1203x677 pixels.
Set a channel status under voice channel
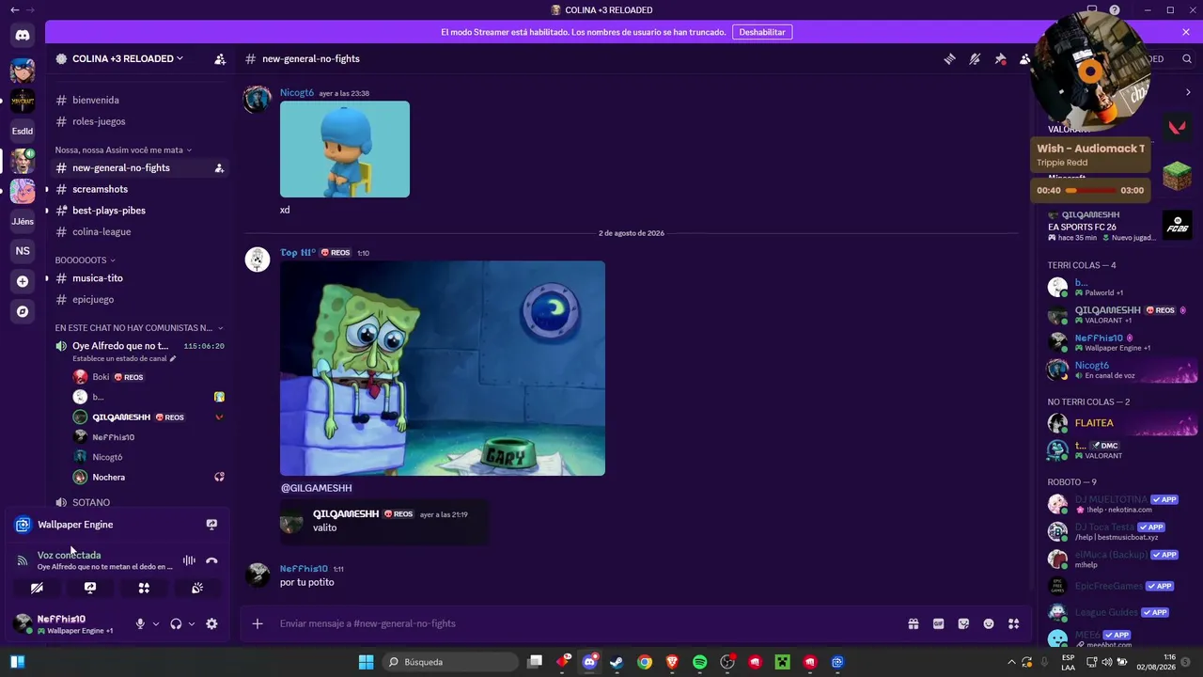(x=124, y=358)
